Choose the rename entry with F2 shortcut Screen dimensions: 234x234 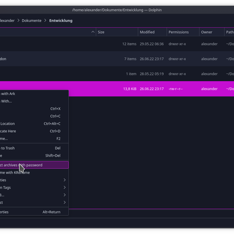click(x=34, y=139)
